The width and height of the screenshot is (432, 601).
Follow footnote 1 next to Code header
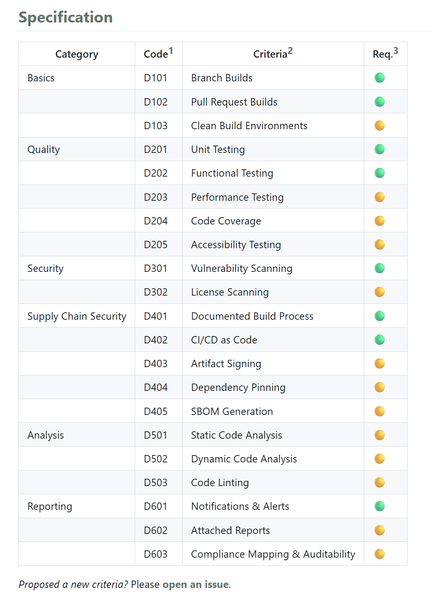[x=171, y=51]
